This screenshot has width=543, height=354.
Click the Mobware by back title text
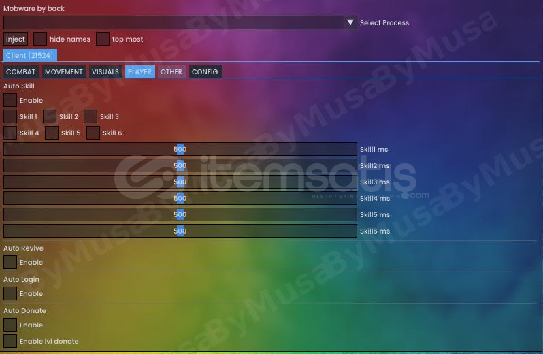click(34, 8)
